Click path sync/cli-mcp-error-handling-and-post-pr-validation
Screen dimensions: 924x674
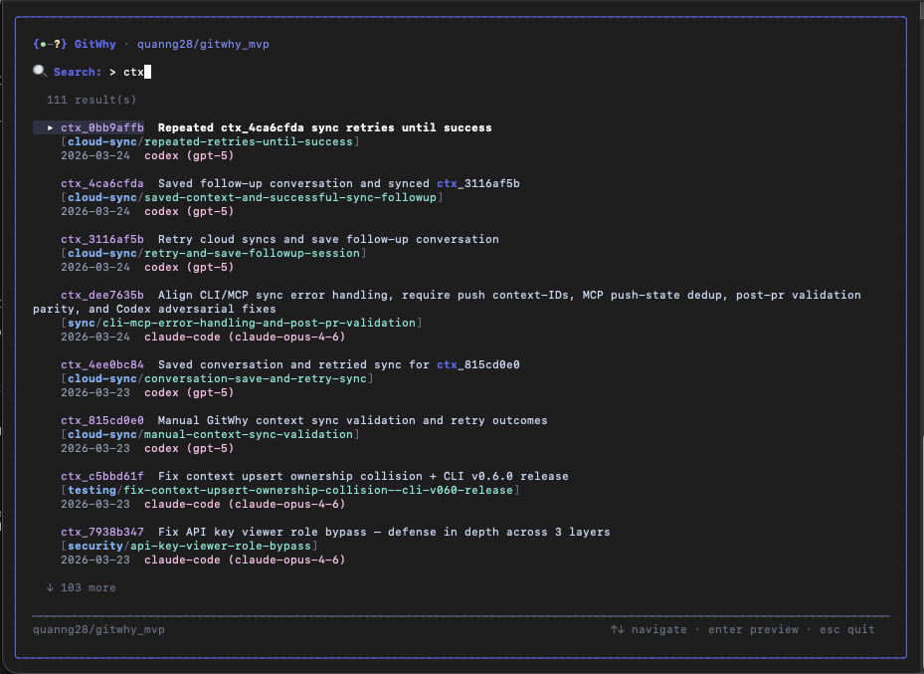[x=242, y=323]
